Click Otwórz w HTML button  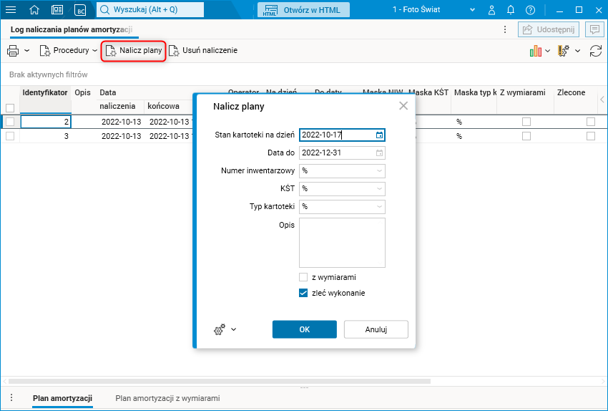click(303, 10)
